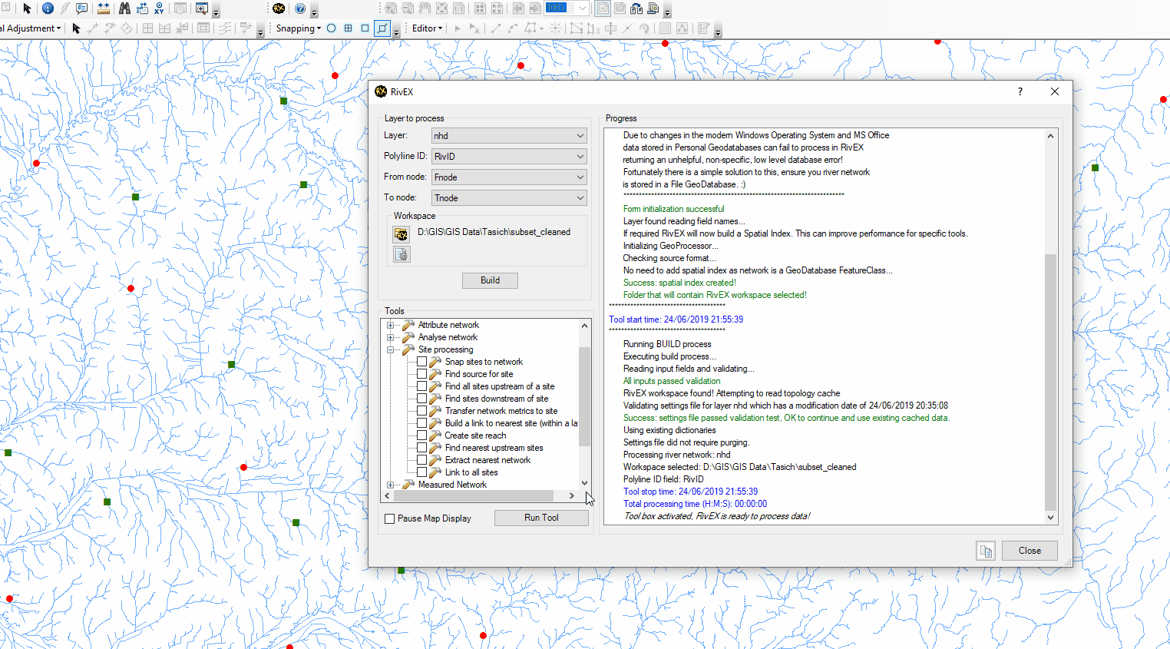Select the spatial adjustment pointer tool
1170x649 pixels.
tap(76, 28)
